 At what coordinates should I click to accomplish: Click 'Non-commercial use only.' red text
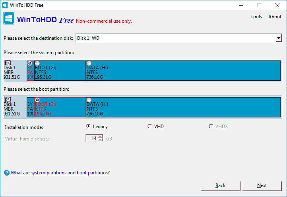tap(104, 21)
